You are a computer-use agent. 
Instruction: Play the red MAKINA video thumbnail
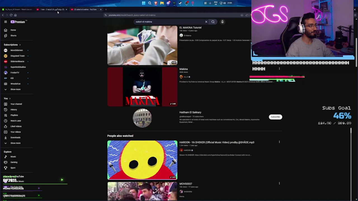point(142,87)
